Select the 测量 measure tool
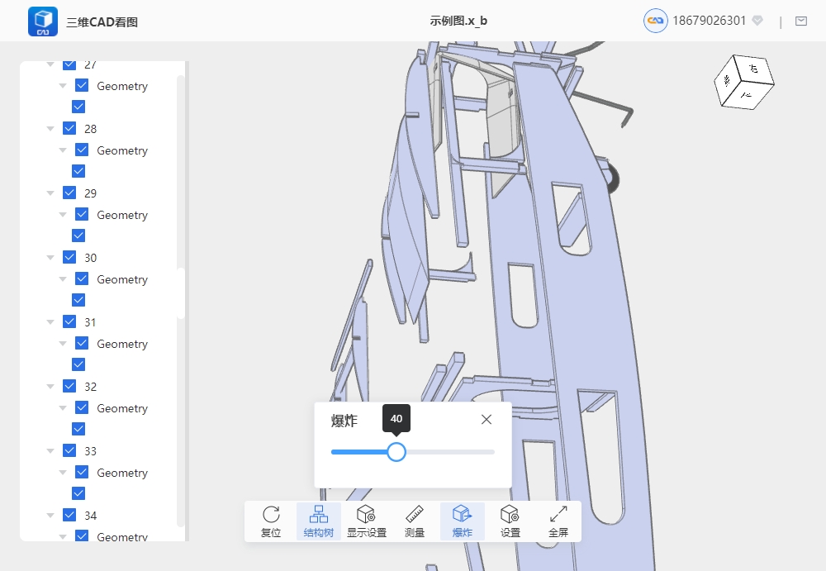Viewport: 826px width, 571px height. pos(415,521)
